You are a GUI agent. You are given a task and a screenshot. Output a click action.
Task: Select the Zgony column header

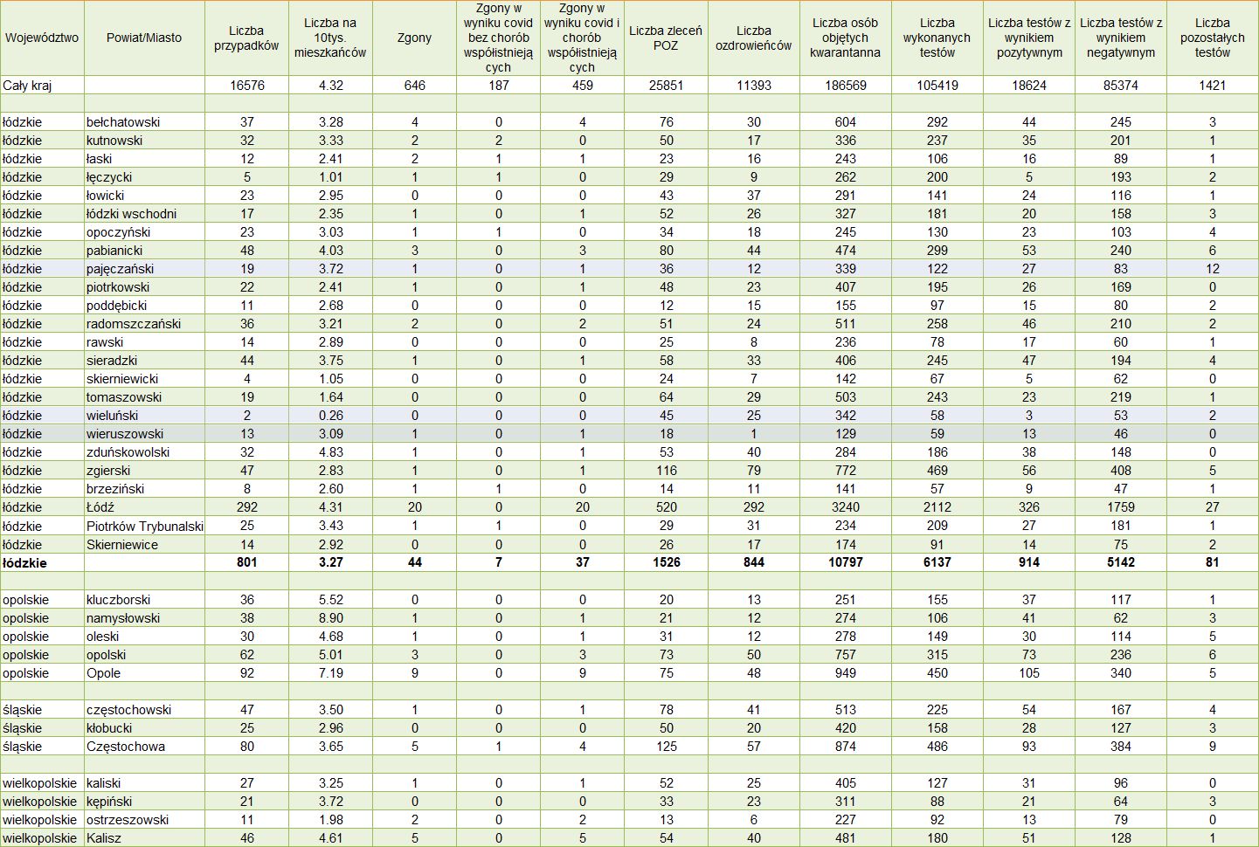click(414, 38)
